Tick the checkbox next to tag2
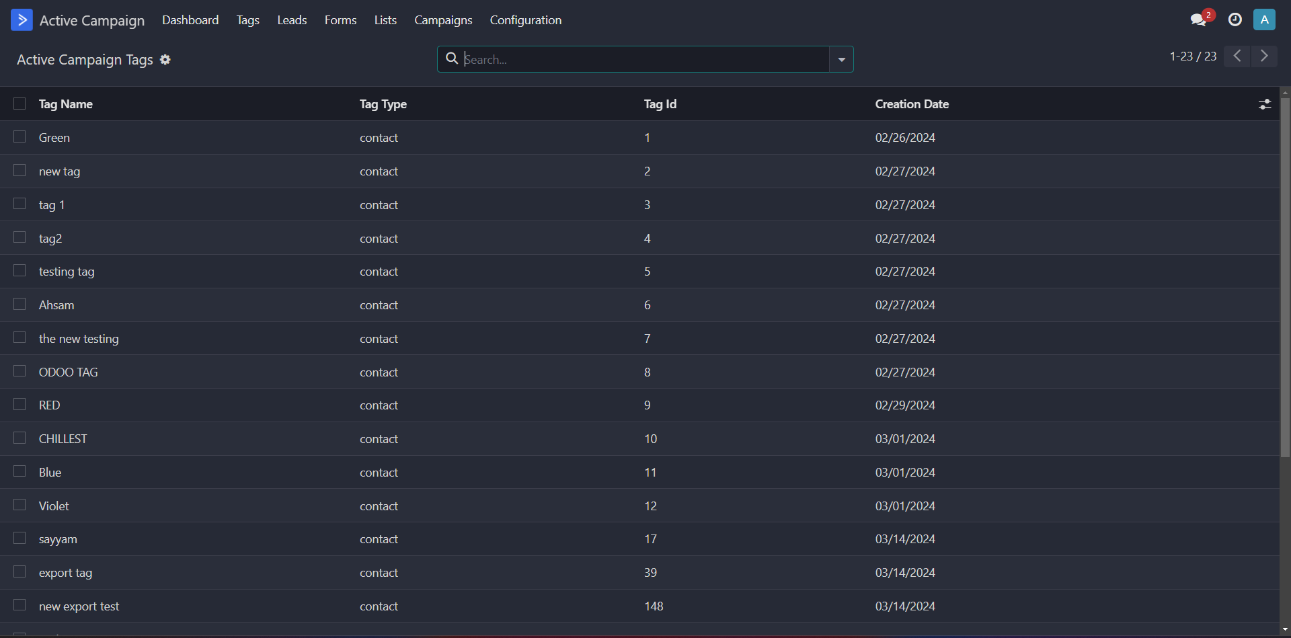 coord(19,237)
